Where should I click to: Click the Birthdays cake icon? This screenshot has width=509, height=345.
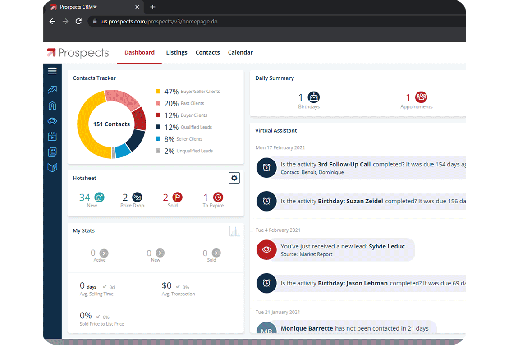[x=314, y=97]
